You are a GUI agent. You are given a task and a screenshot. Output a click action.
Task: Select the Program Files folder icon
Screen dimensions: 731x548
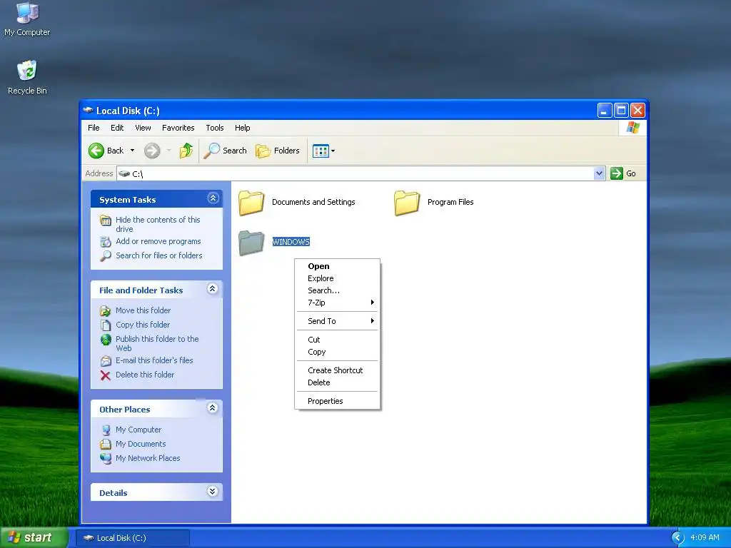click(x=407, y=203)
